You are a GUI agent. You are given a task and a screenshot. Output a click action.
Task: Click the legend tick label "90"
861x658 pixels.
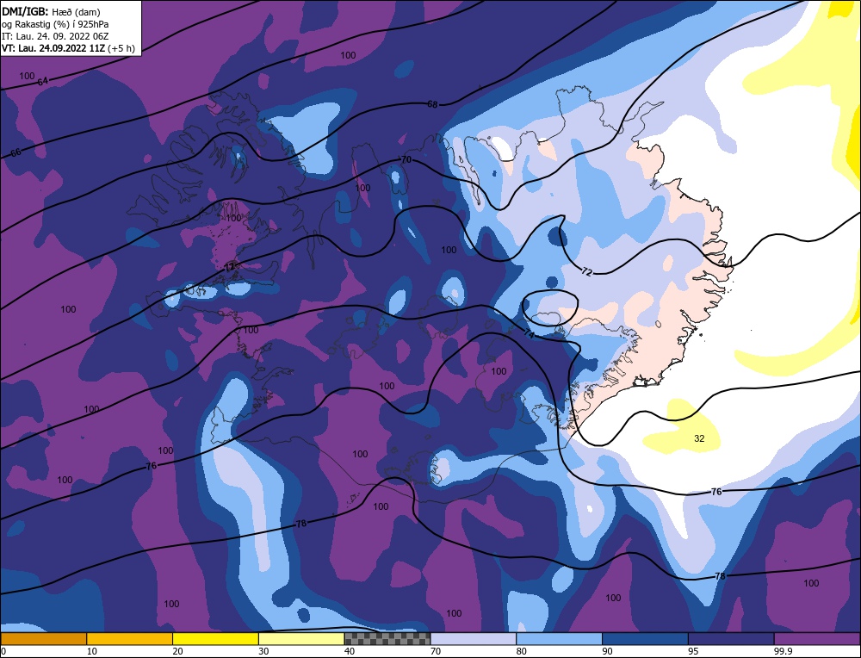[607, 651]
